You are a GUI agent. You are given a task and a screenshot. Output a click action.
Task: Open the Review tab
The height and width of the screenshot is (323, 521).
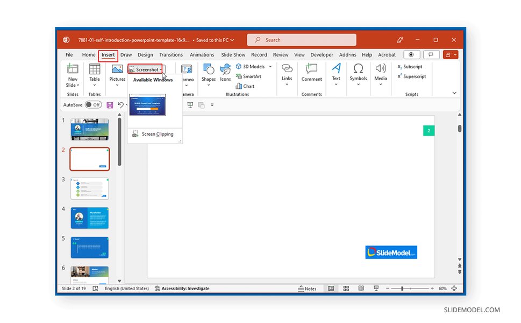[281, 54]
